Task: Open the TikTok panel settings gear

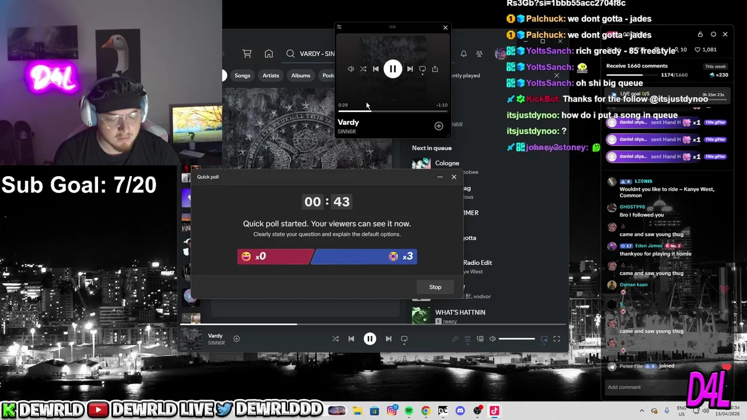Action: 713,34
